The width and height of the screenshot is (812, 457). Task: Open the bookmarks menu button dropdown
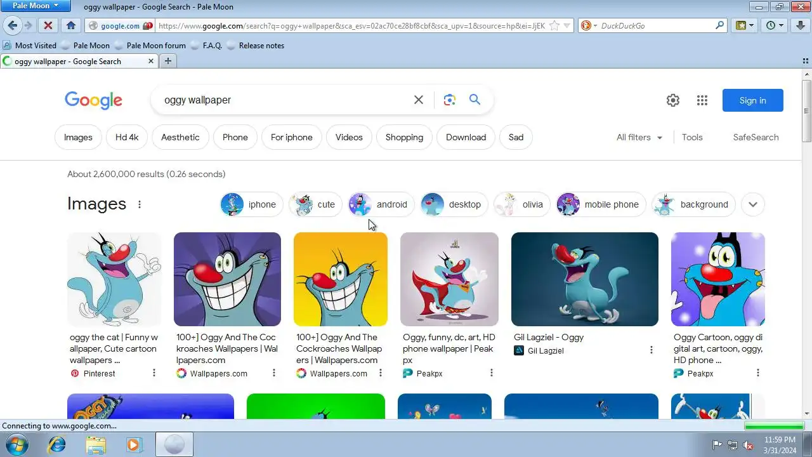[x=745, y=25]
